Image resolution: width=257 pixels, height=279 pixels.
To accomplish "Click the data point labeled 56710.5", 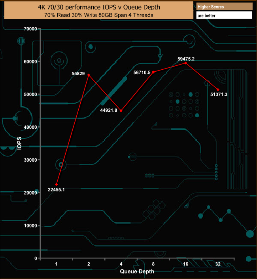I will (x=153, y=72).
